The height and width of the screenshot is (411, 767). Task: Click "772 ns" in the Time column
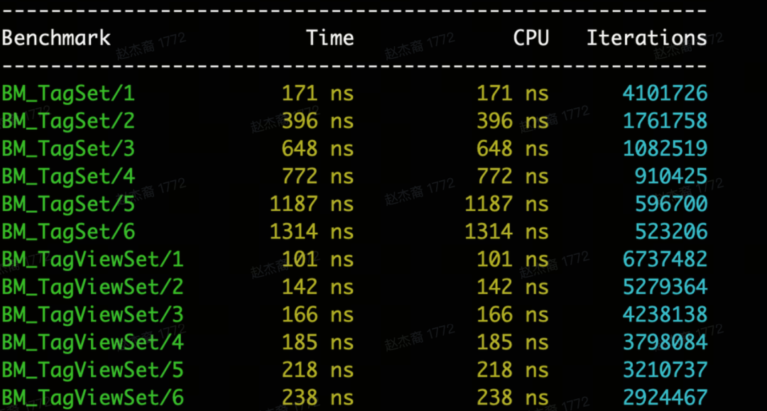coord(317,177)
